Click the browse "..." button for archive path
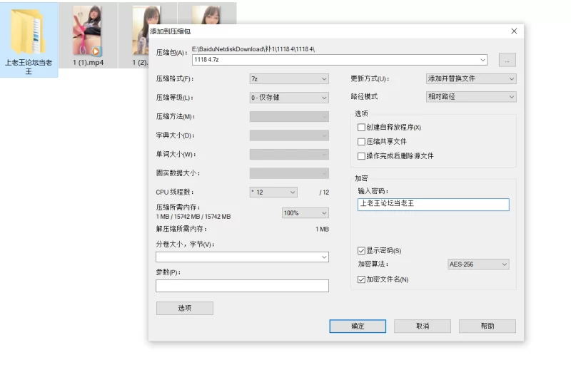The height and width of the screenshot is (365, 571). (x=507, y=60)
